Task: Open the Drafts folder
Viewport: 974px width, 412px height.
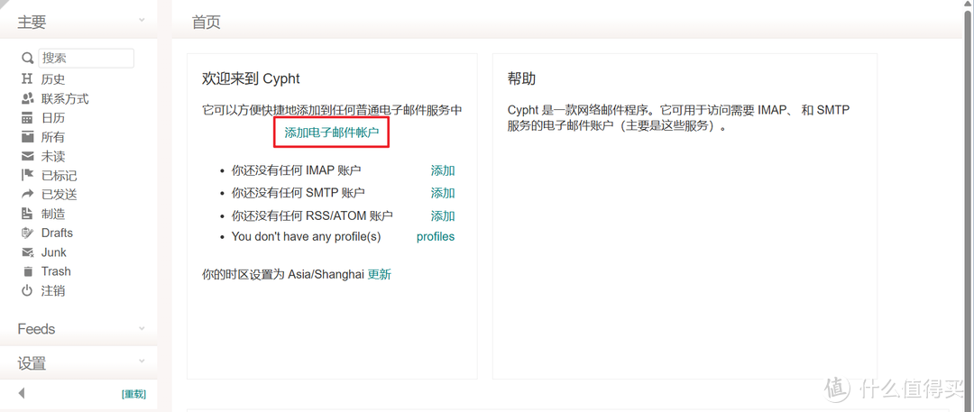Action: point(56,233)
